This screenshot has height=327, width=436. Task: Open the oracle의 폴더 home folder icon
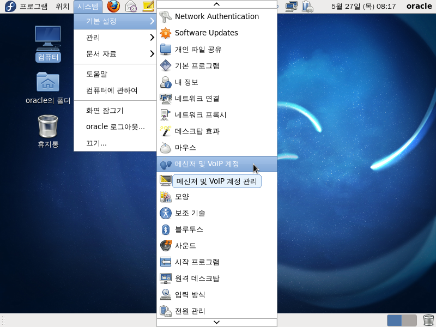[x=48, y=88]
